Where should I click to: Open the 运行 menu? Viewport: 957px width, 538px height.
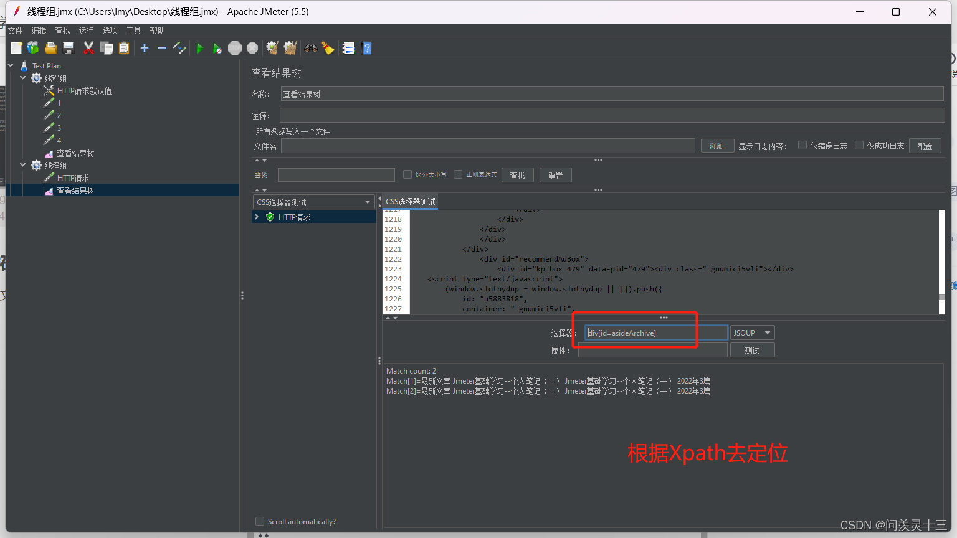point(87,31)
